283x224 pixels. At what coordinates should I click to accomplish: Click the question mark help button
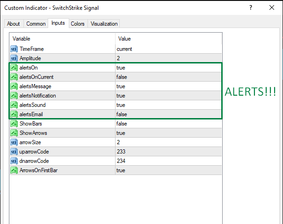pos(251,8)
